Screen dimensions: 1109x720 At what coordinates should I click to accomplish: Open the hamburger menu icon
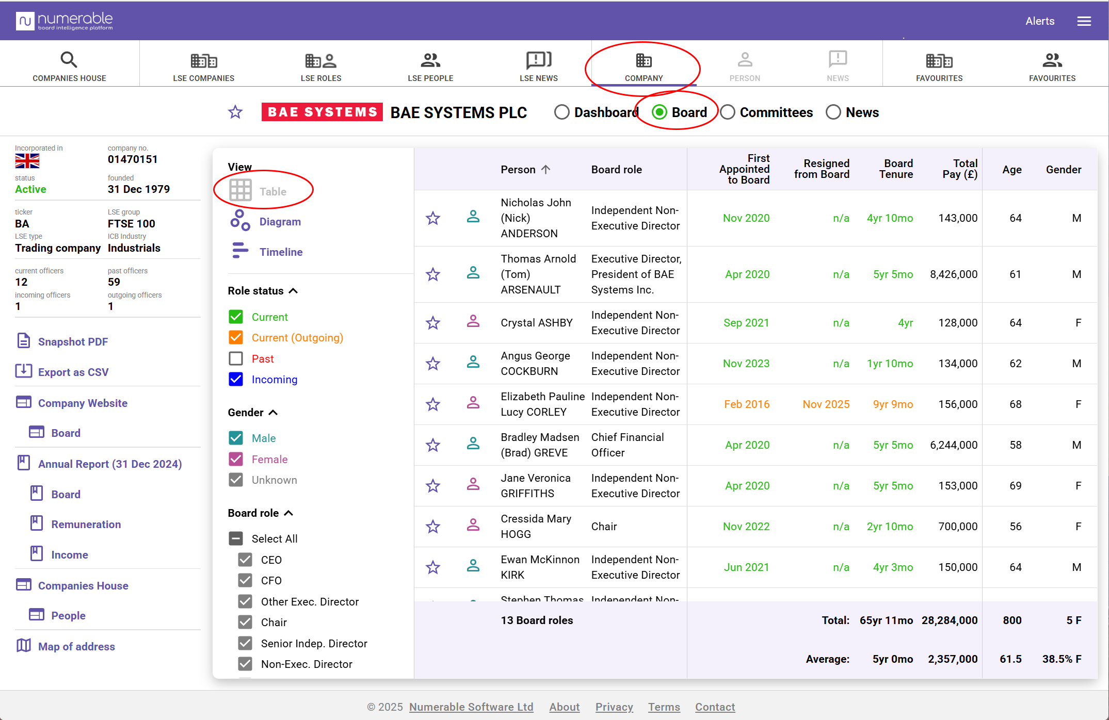1084,21
